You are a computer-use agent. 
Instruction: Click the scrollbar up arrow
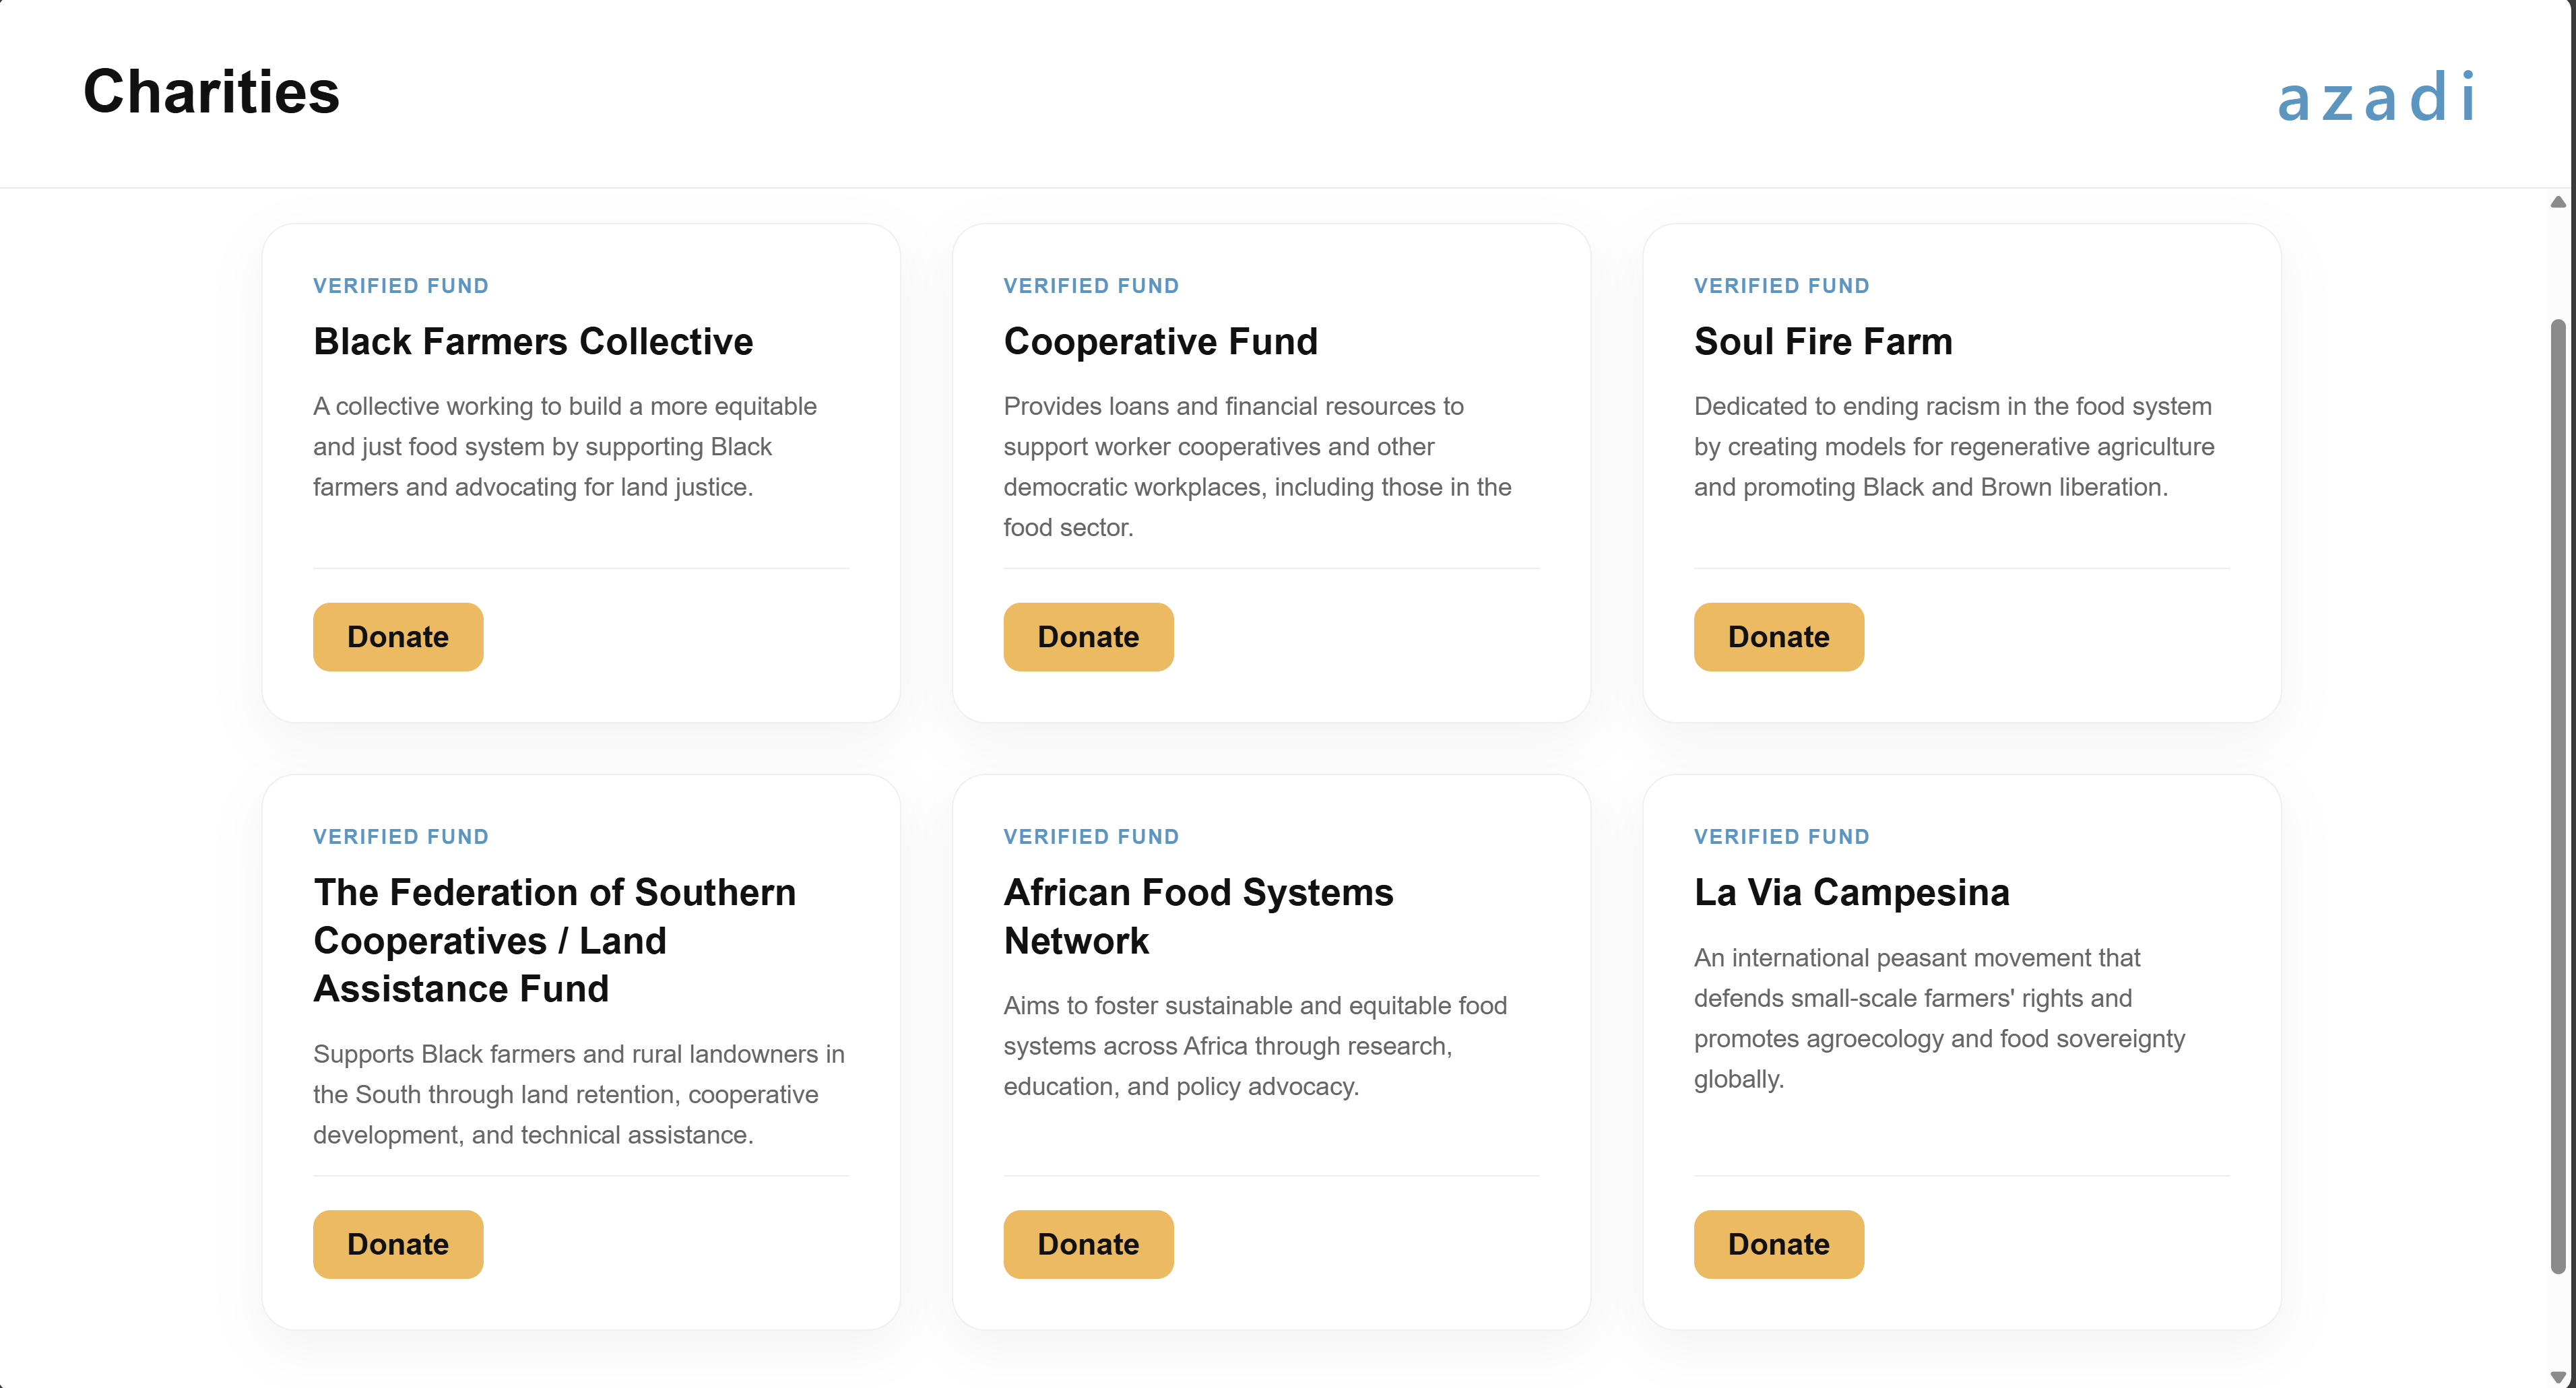tap(2557, 202)
